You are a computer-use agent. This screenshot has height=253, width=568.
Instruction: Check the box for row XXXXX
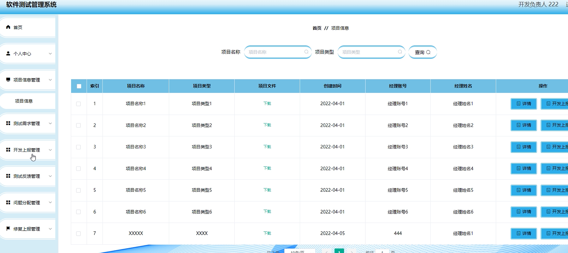tap(79, 233)
